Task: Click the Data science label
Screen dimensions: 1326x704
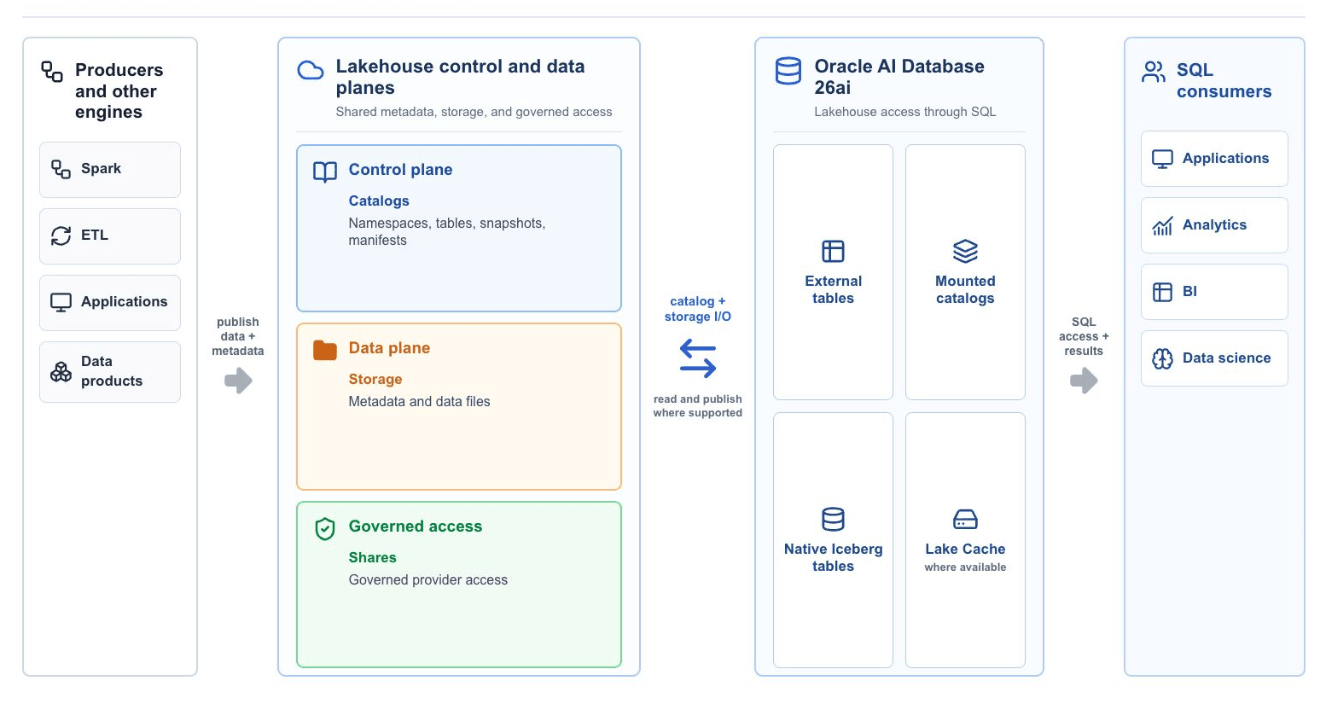Action: (1227, 358)
